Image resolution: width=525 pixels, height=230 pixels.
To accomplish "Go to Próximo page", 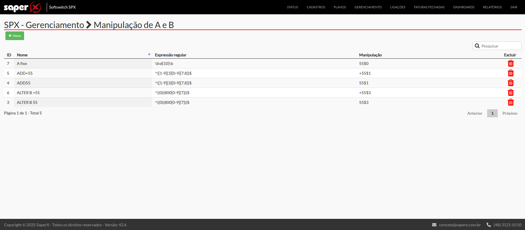I will pyautogui.click(x=510, y=113).
